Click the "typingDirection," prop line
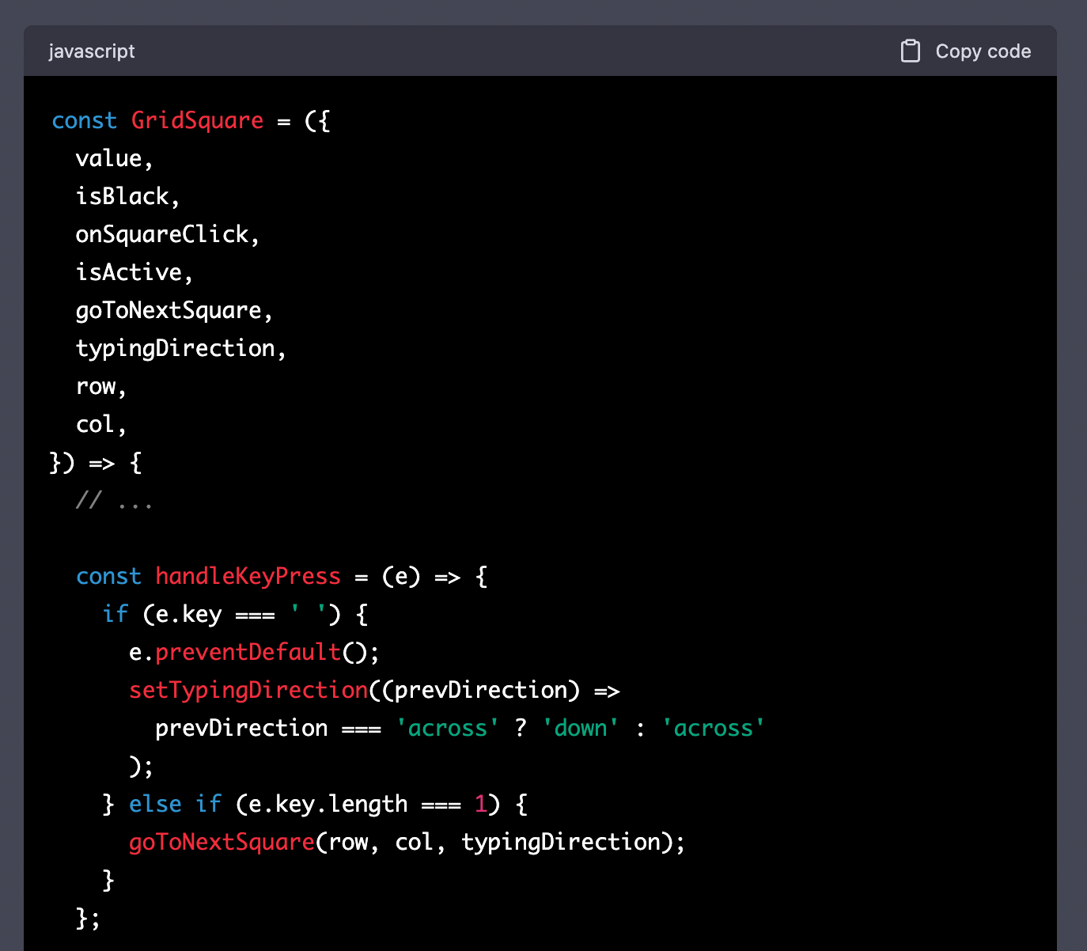This screenshot has height=951, width=1087. [180, 348]
